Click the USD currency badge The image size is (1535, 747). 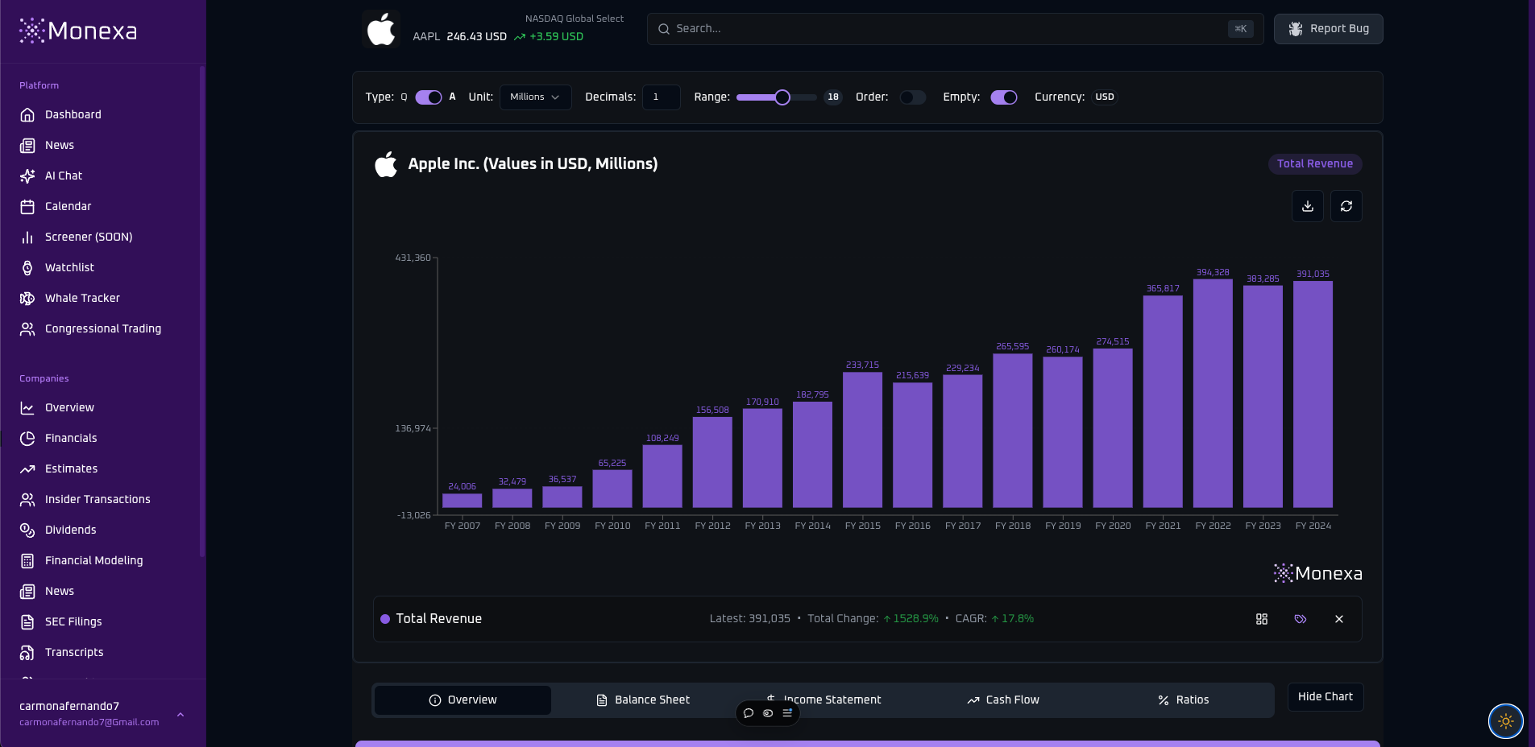coord(1105,97)
